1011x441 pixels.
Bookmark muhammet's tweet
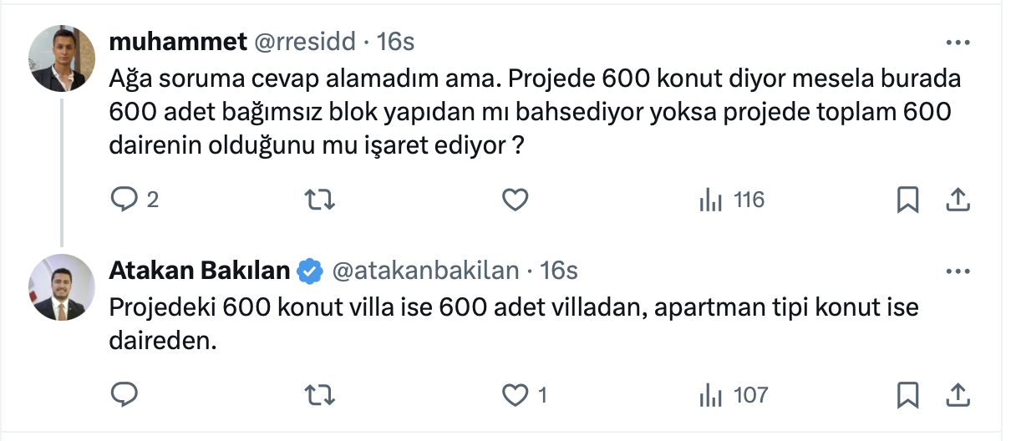pos(907,200)
